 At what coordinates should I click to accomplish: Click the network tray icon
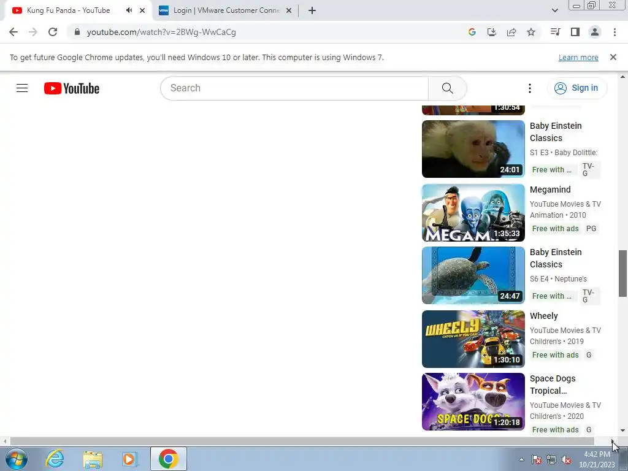pos(551,459)
